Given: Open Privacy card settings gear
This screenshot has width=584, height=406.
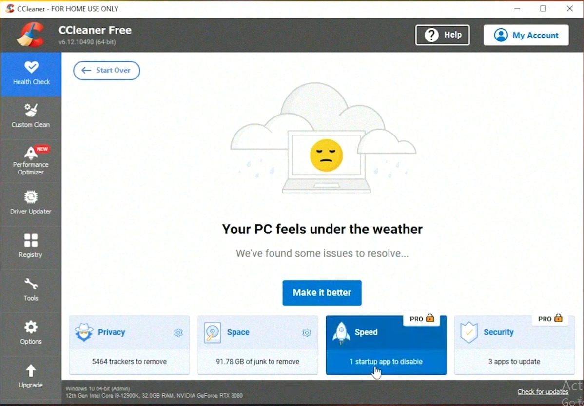Looking at the screenshot, I should pos(178,332).
